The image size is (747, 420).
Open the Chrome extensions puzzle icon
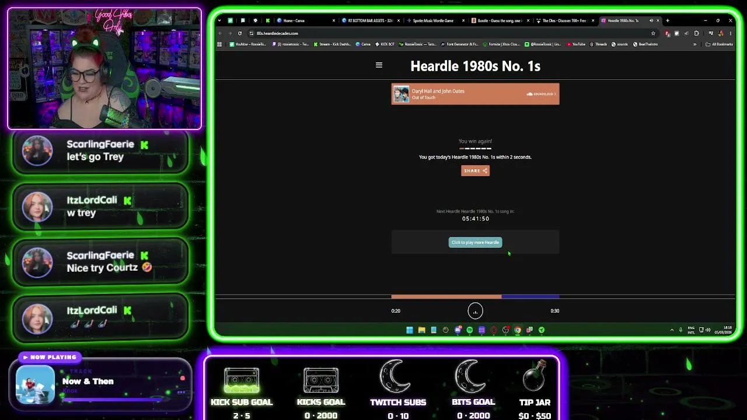coord(696,33)
